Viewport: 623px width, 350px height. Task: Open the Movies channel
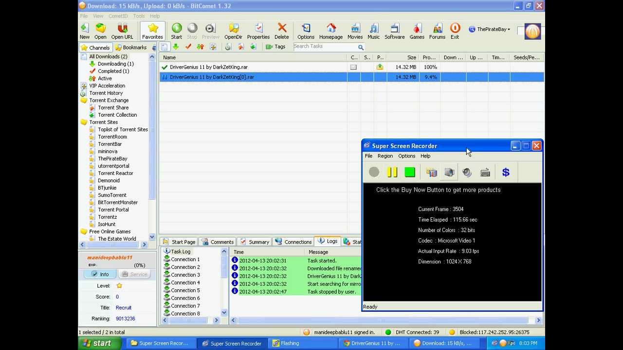pos(355,31)
